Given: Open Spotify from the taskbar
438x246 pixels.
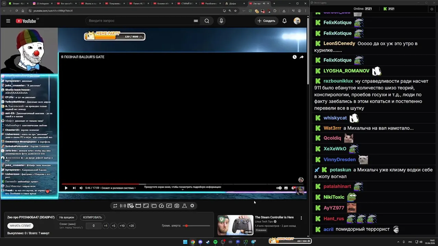Looking at the screenshot, I should tap(215, 242).
